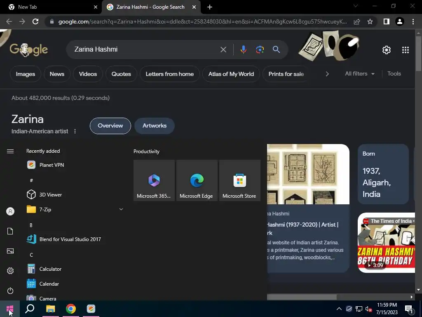Open Google quick settings gear
The width and height of the screenshot is (422, 317).
387,50
